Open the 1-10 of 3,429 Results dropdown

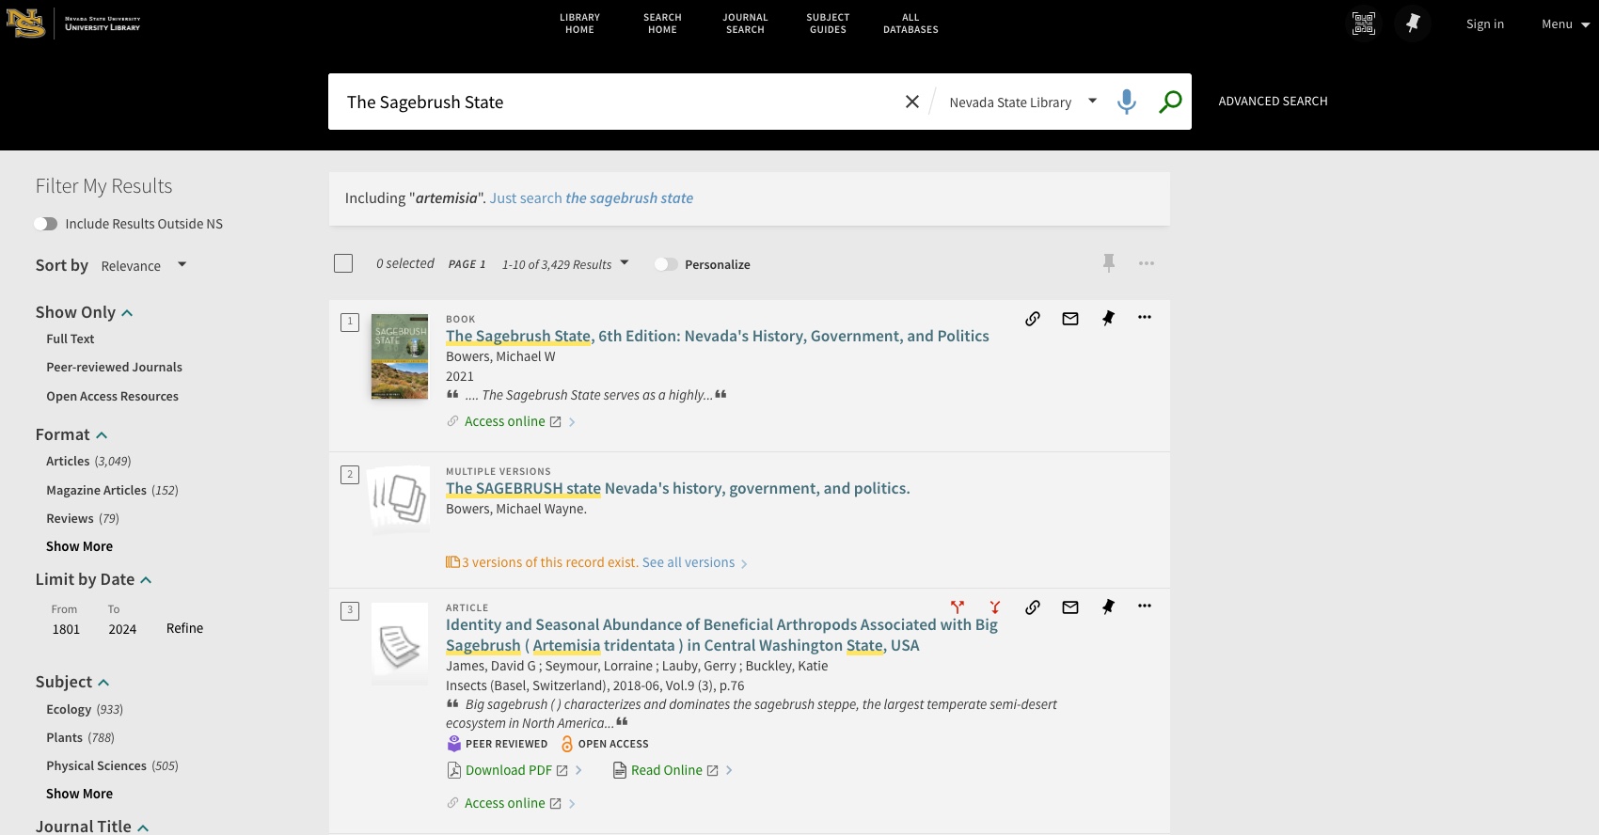coord(565,264)
